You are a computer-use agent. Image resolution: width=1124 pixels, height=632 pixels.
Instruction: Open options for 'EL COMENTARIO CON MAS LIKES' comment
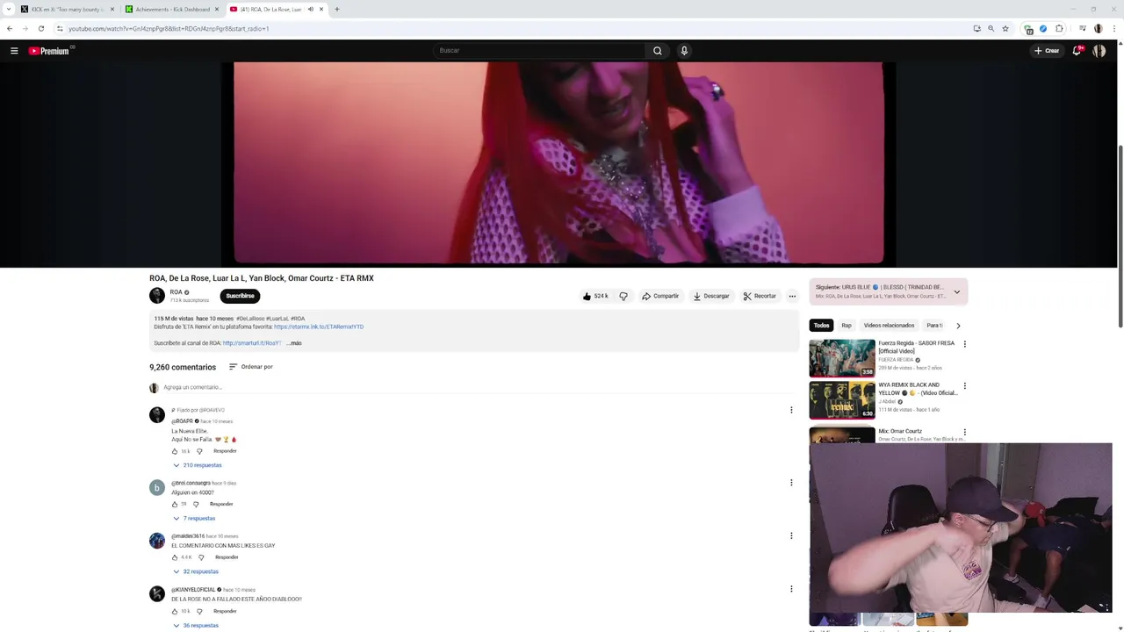(791, 535)
